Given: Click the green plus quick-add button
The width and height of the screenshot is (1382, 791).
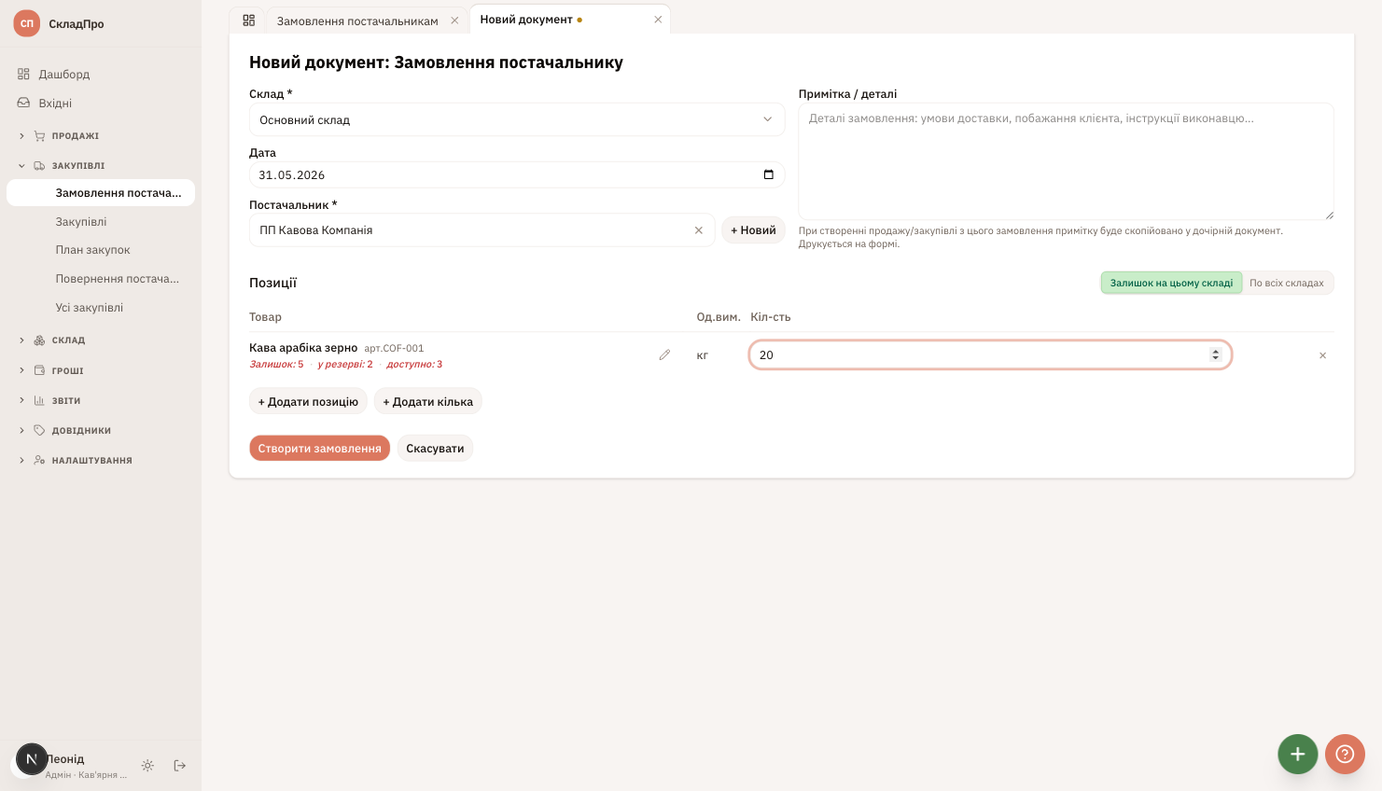Looking at the screenshot, I should click(1298, 754).
